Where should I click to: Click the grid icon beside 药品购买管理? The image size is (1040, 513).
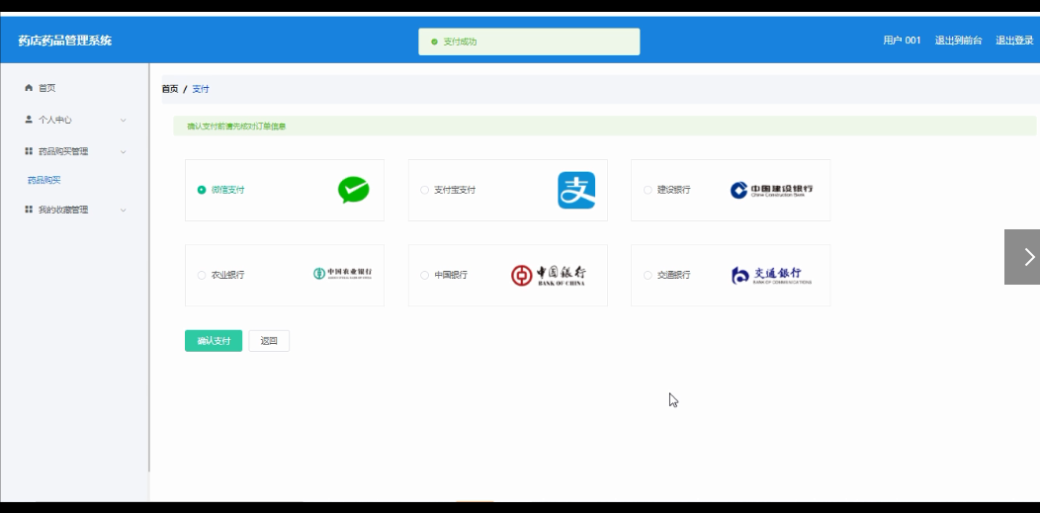(x=29, y=151)
